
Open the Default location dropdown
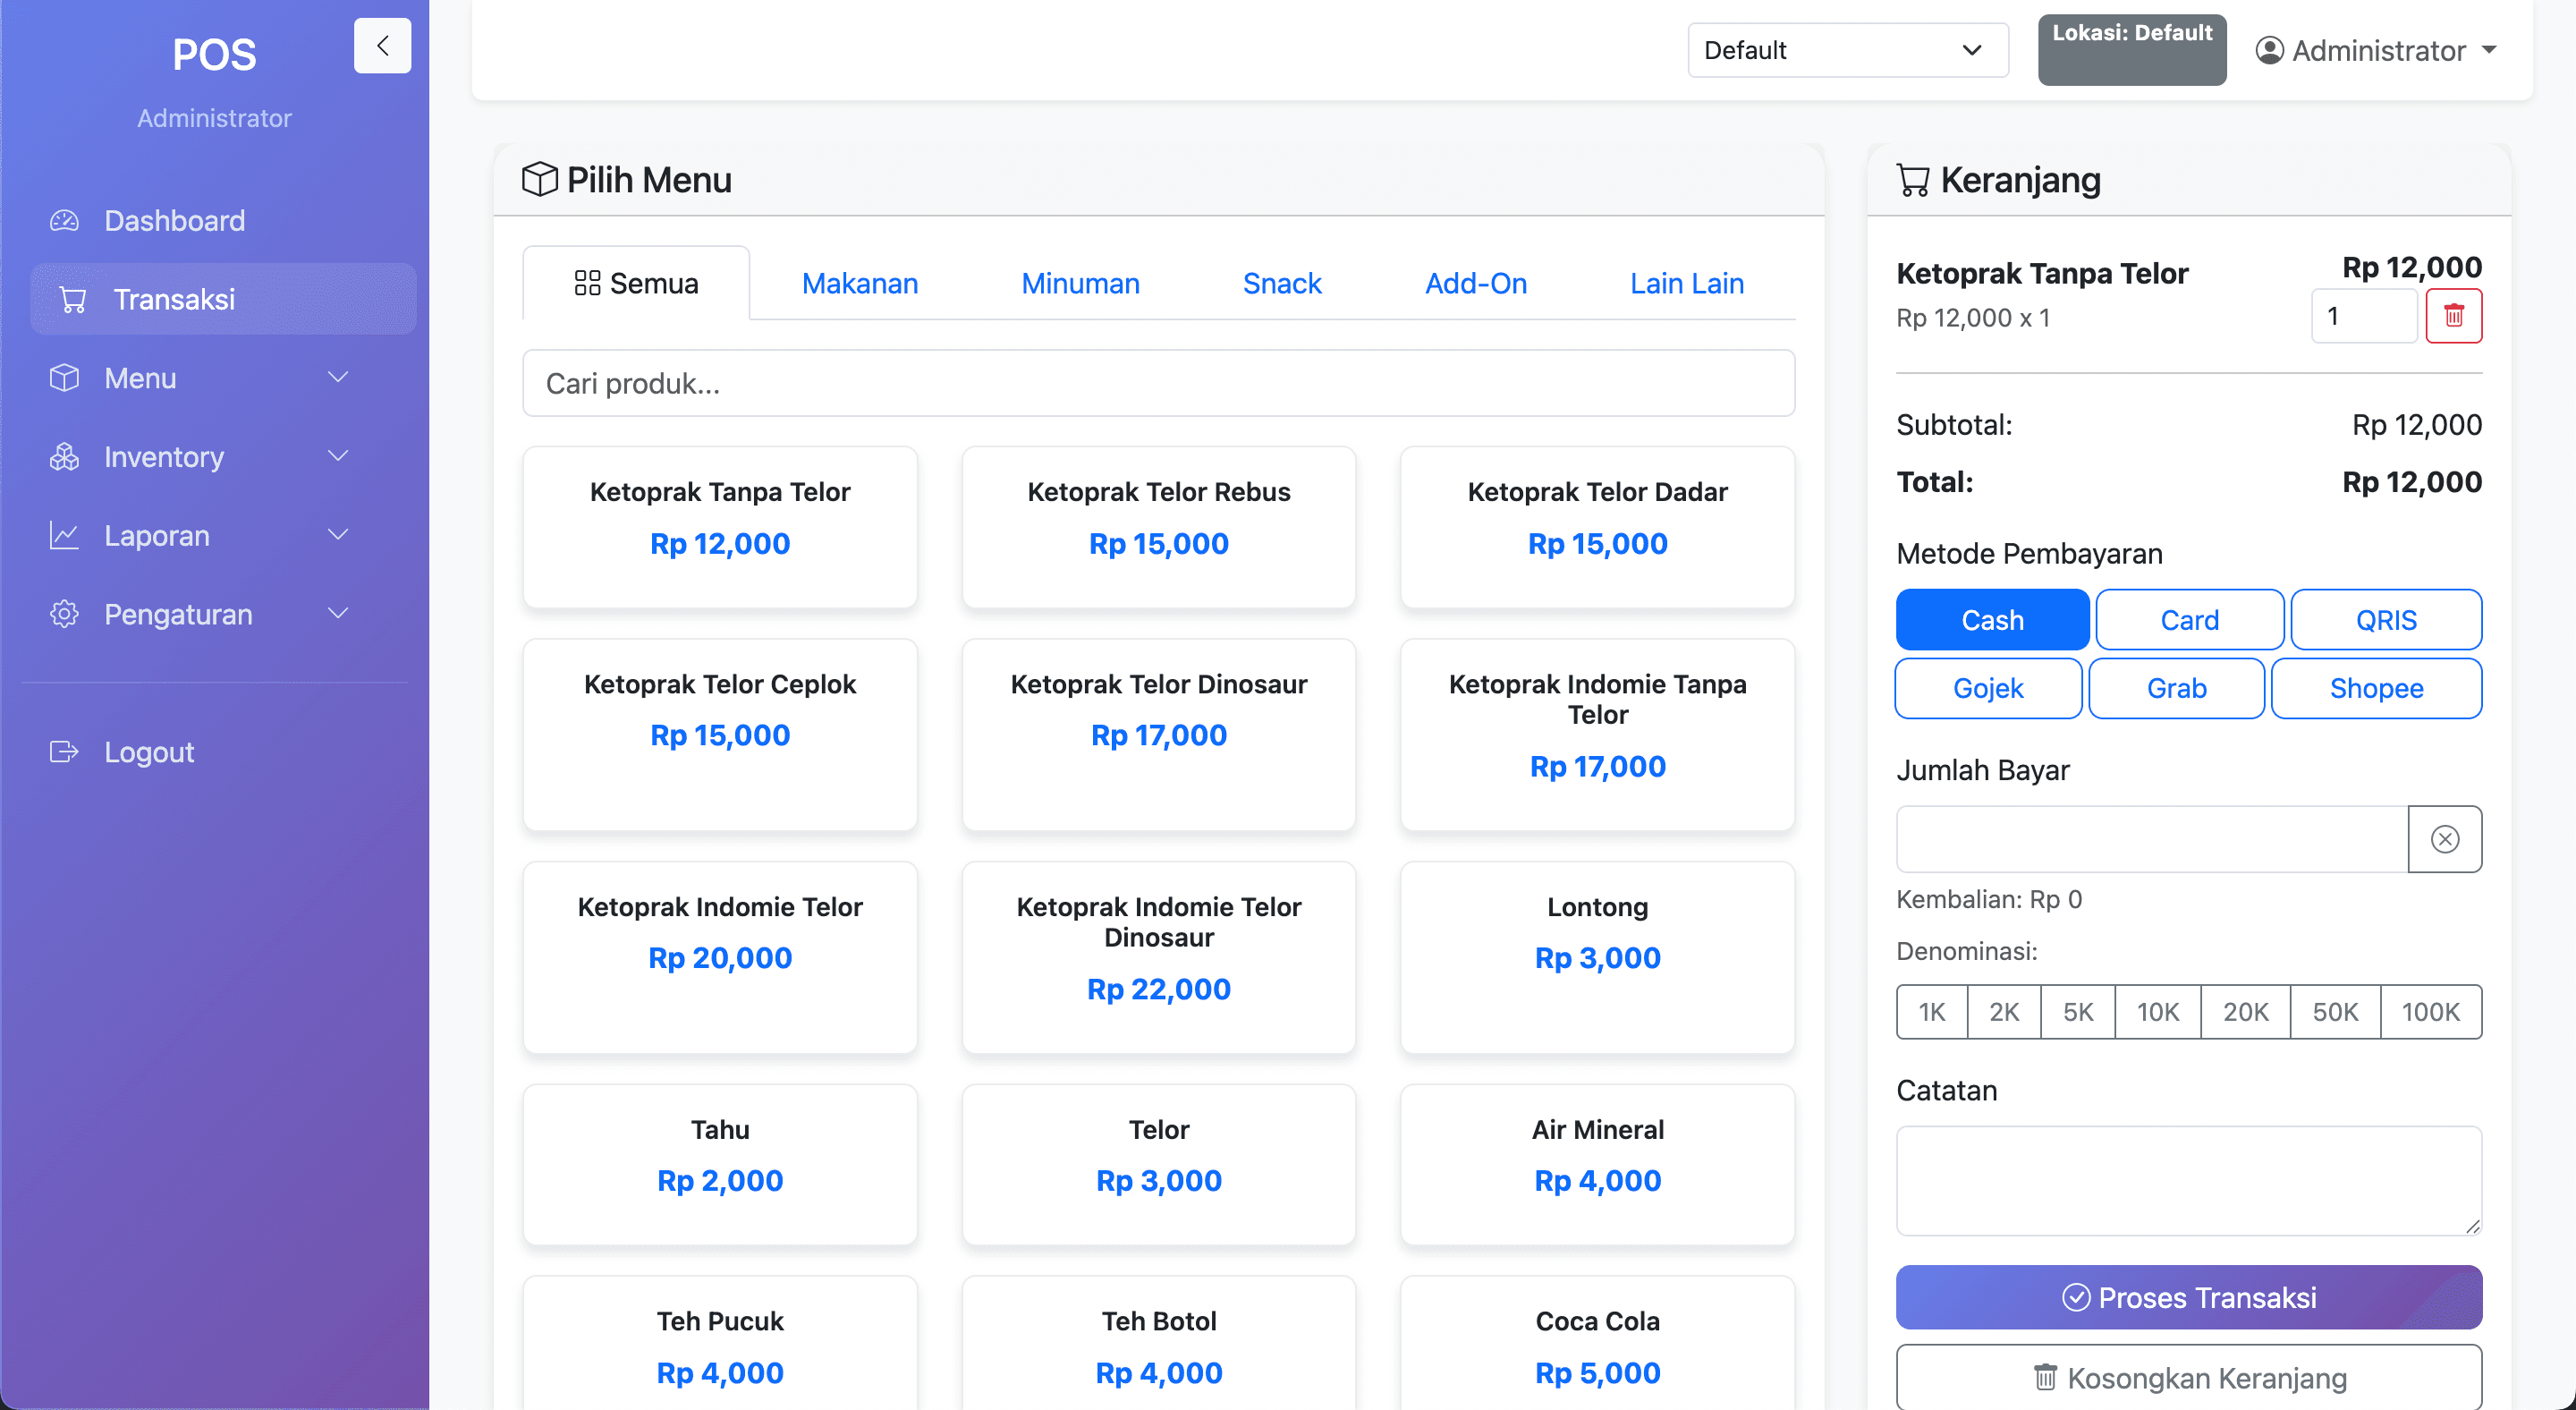[1847, 50]
